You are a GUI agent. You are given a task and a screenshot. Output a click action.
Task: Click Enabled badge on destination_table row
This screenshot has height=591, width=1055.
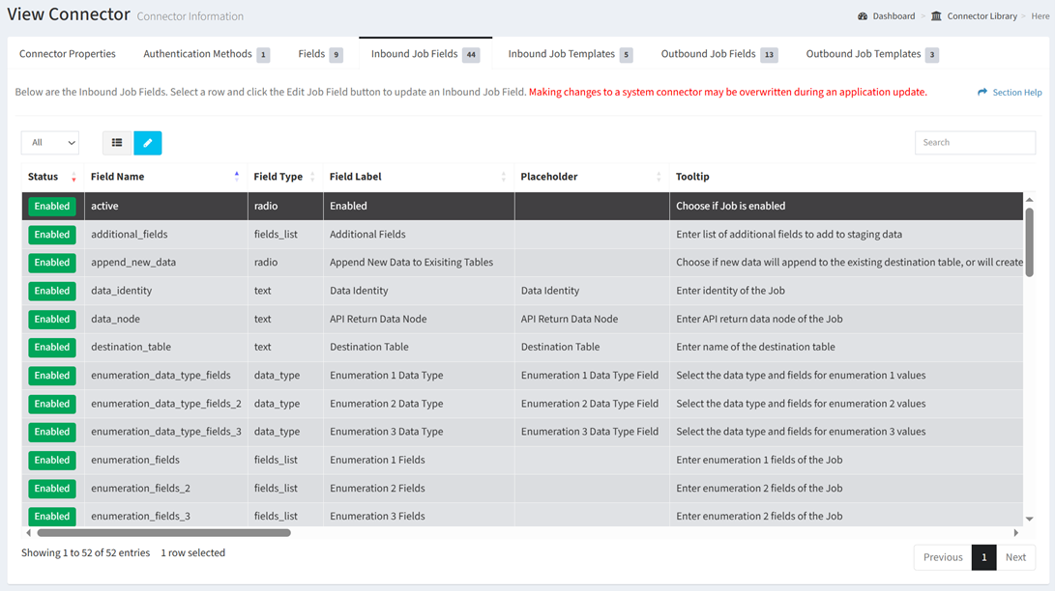52,347
